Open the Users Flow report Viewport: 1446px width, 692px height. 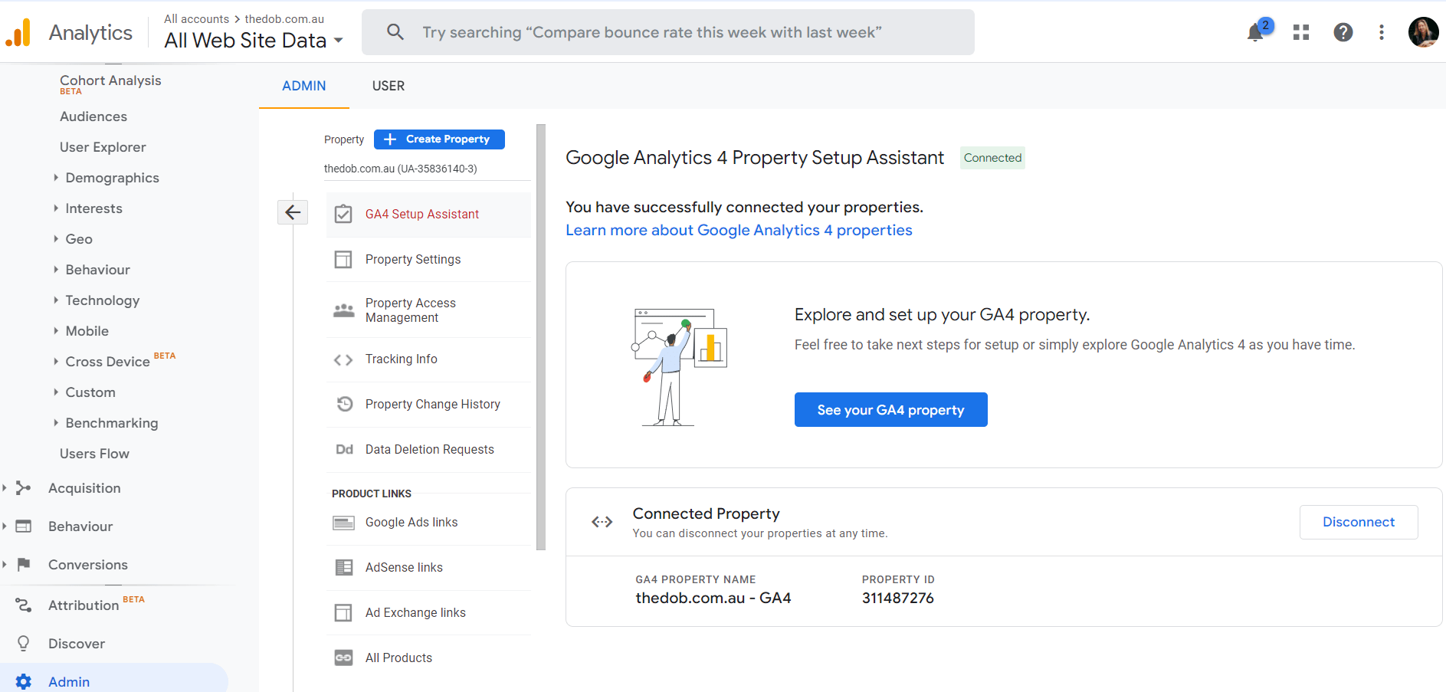94,454
